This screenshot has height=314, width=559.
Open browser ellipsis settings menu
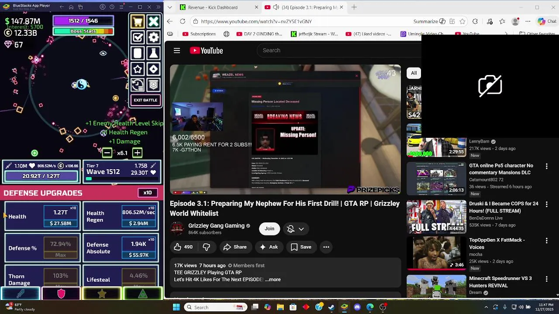tap(528, 21)
